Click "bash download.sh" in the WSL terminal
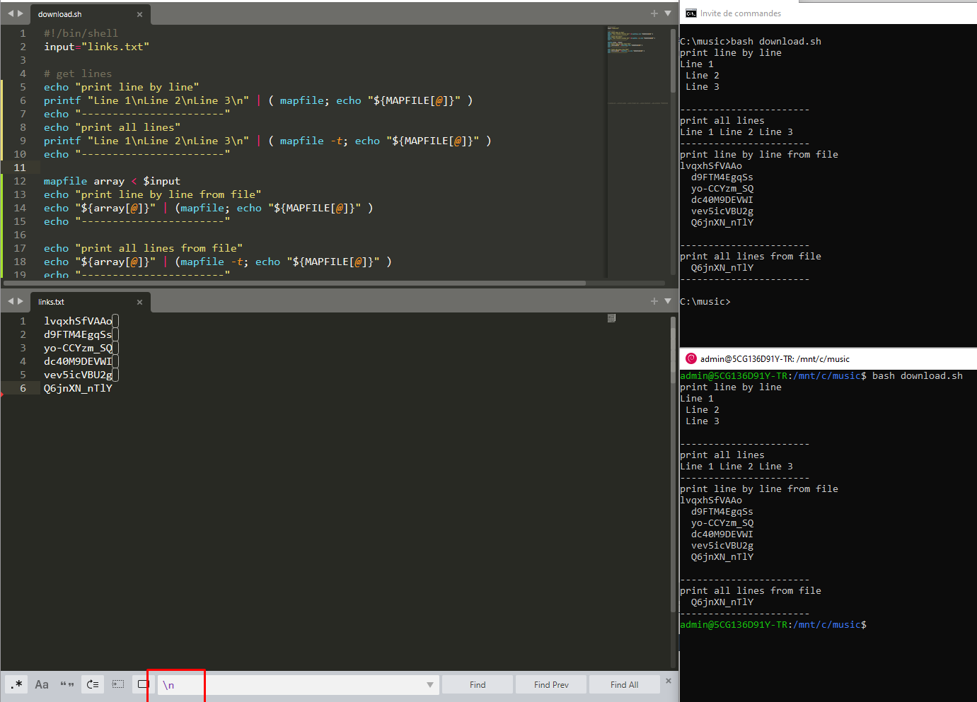Screen dimensions: 977x702 click(x=918, y=376)
